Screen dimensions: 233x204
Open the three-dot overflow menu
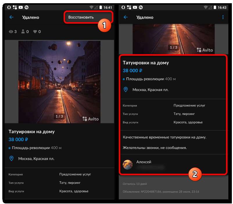[223, 17]
